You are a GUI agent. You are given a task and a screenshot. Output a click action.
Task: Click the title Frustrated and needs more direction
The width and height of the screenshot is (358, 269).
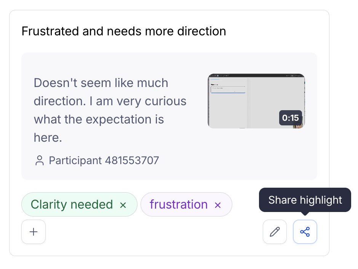pos(124,31)
